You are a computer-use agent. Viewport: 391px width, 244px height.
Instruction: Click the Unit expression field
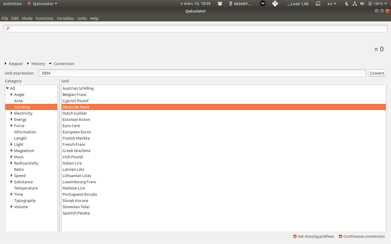(202, 73)
